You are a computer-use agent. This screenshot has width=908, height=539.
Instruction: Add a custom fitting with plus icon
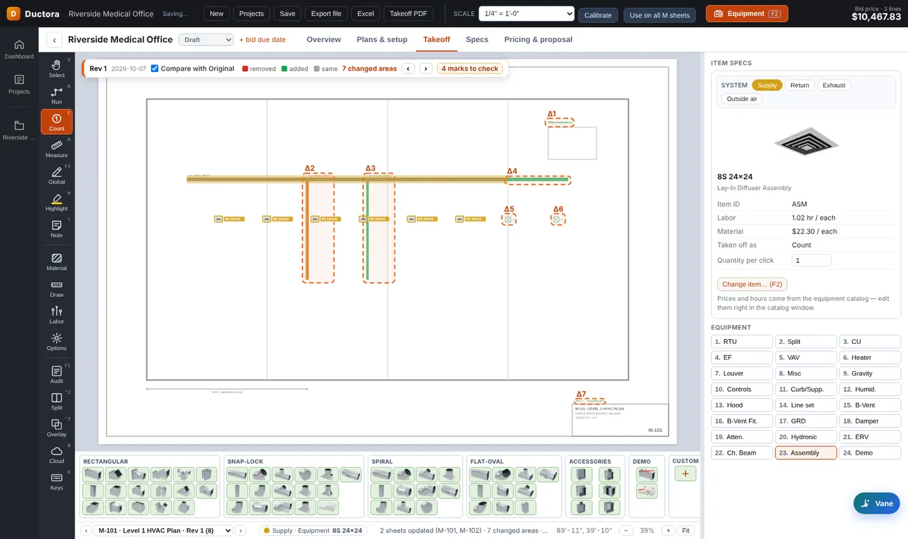point(685,473)
